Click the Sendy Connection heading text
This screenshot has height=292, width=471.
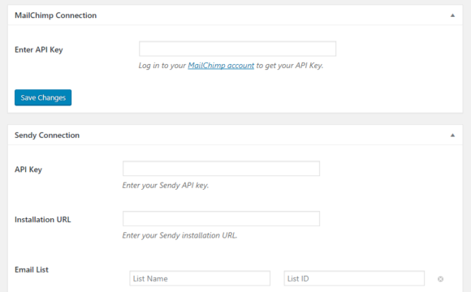[x=47, y=135]
